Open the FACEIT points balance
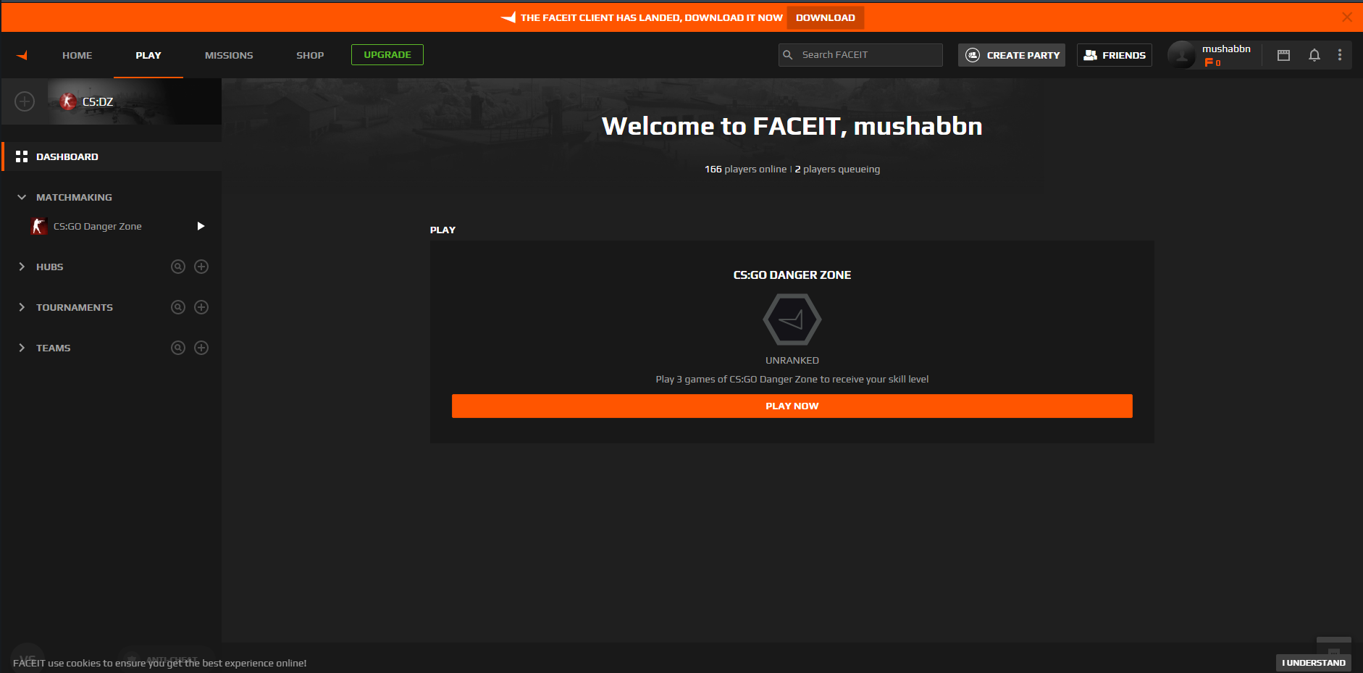Viewport: 1363px width, 673px height. coord(1213,63)
